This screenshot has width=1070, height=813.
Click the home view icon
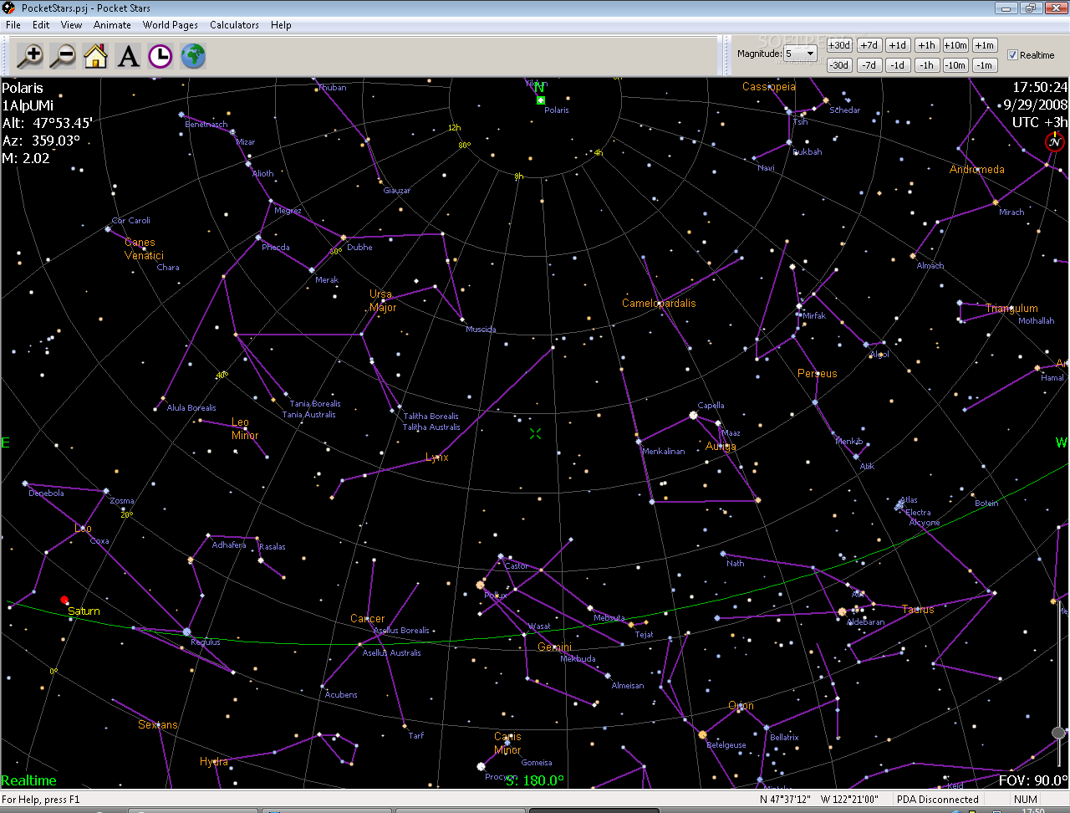(95, 56)
